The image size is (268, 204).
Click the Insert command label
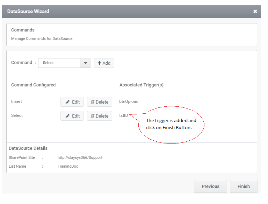coord(16,101)
